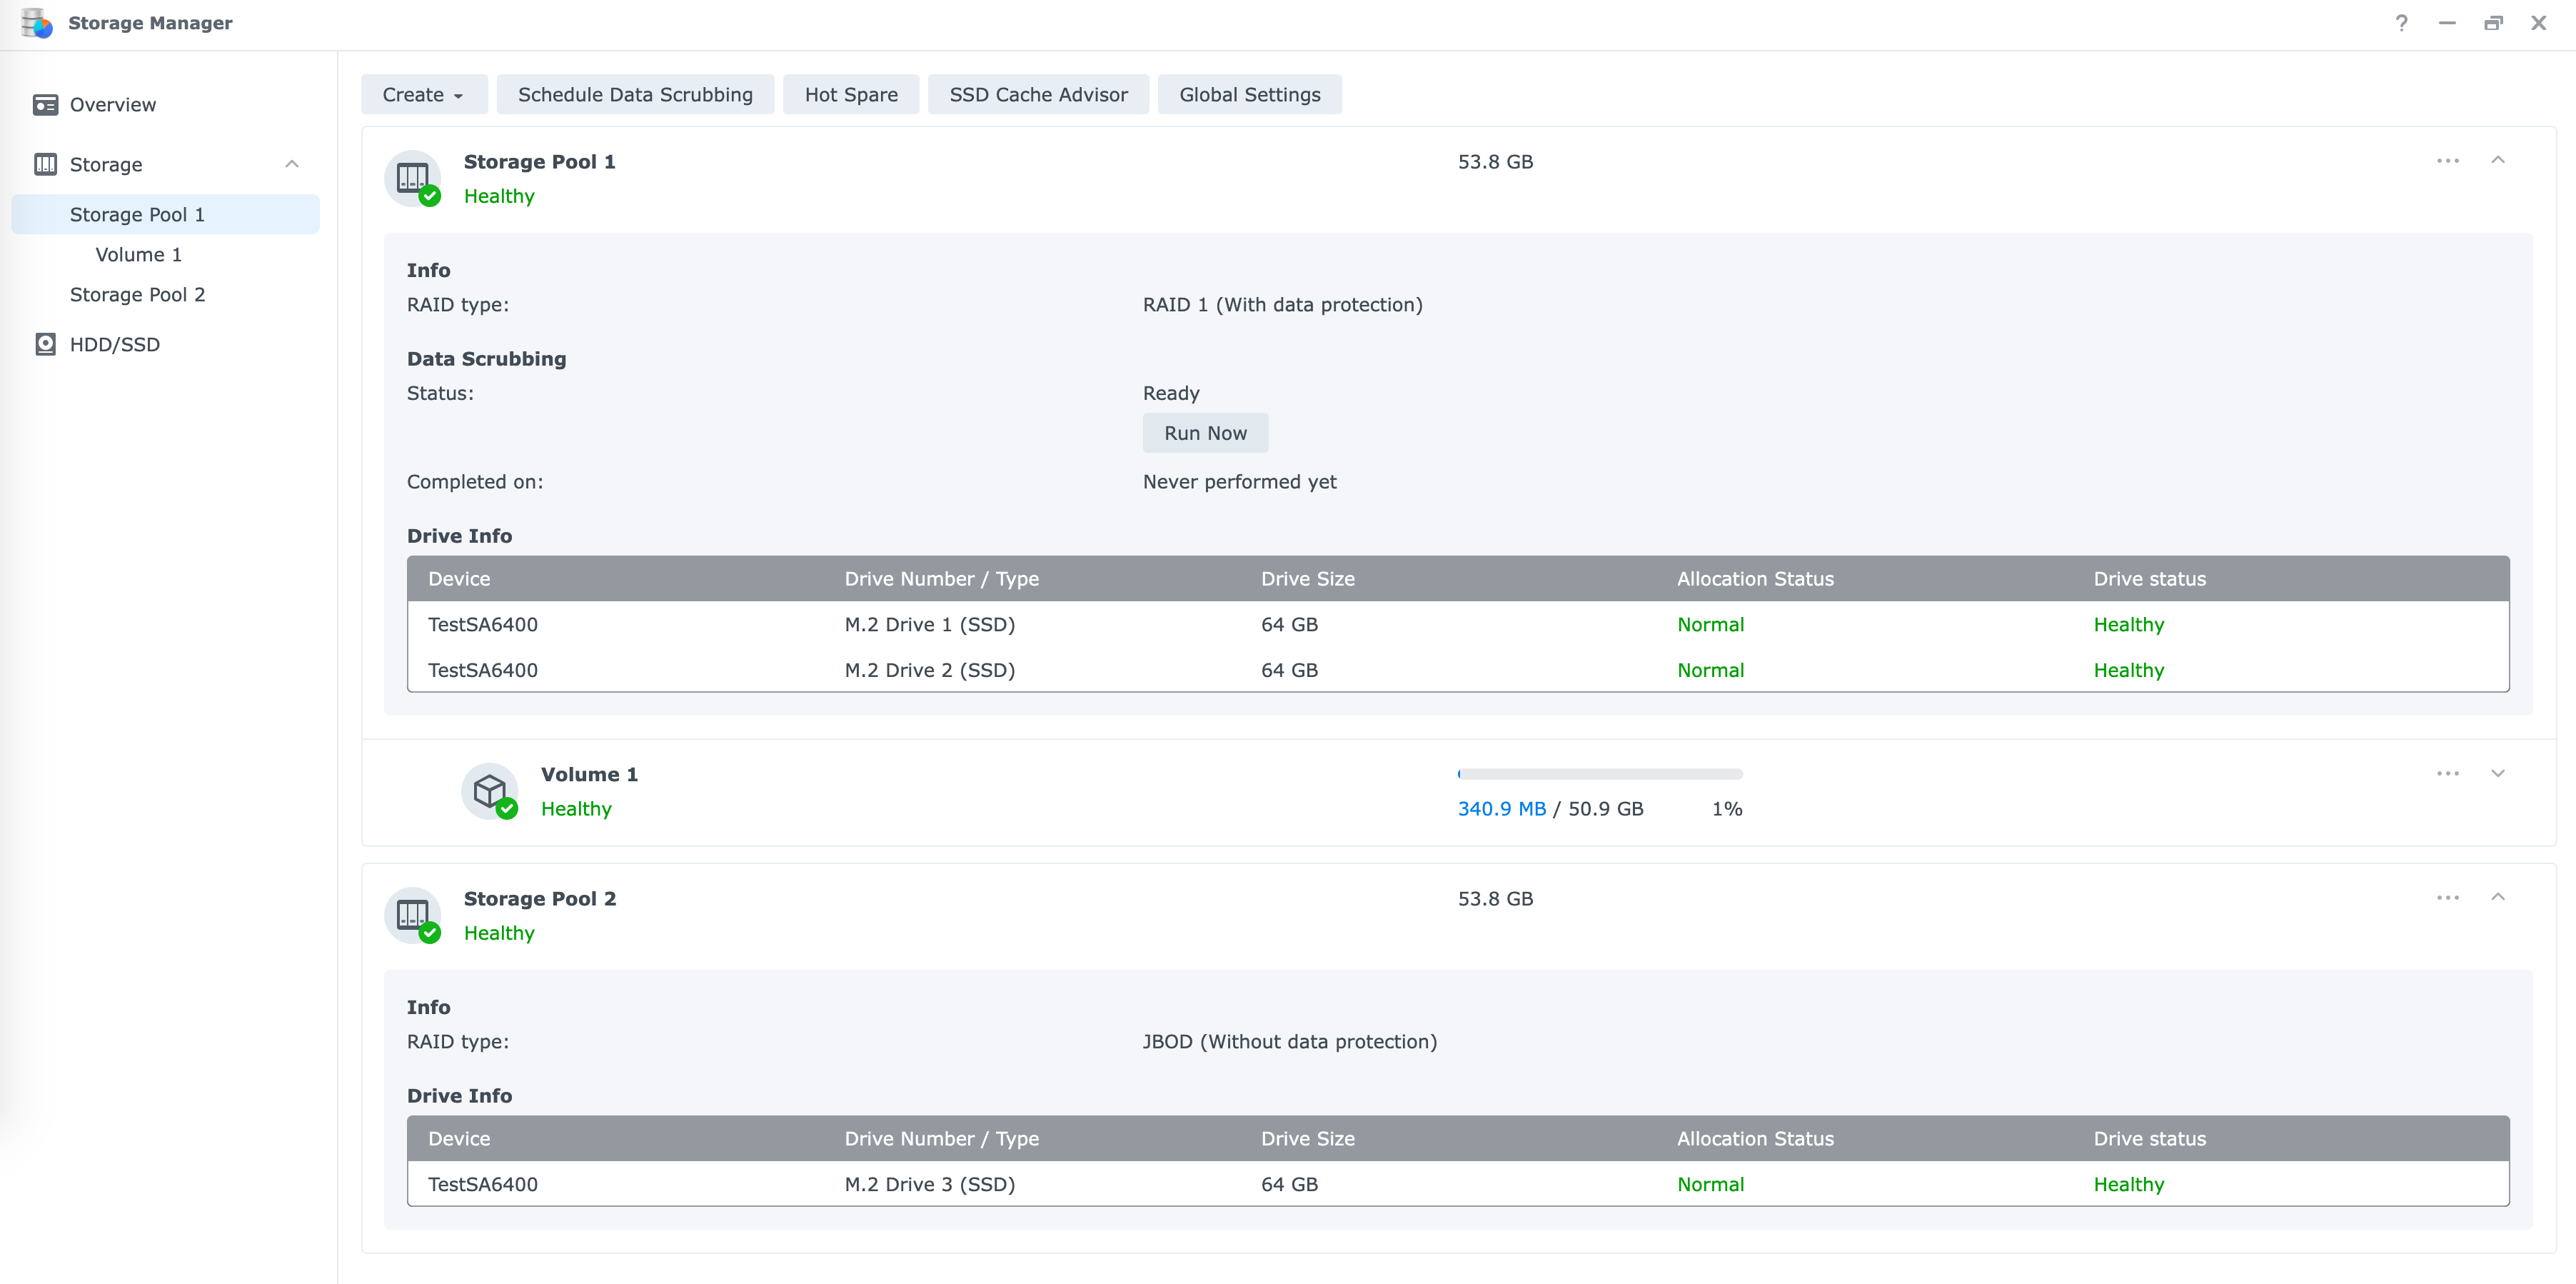
Task: Open the Create dropdown menu
Action: coord(423,95)
